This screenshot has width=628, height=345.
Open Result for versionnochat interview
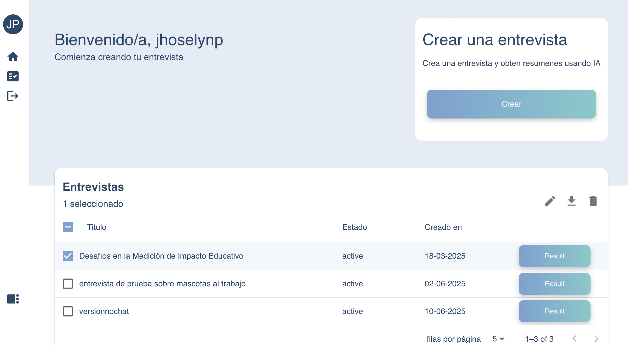554,311
